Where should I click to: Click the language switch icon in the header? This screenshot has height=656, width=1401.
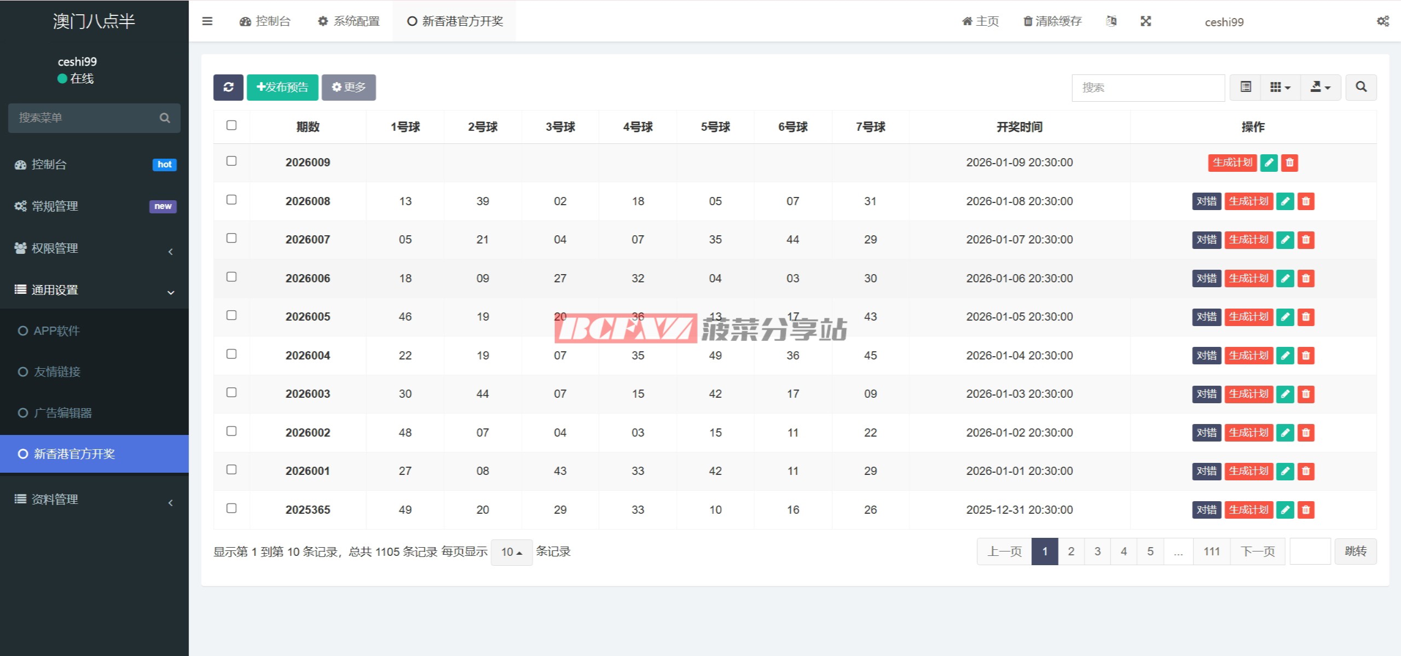tap(1111, 21)
